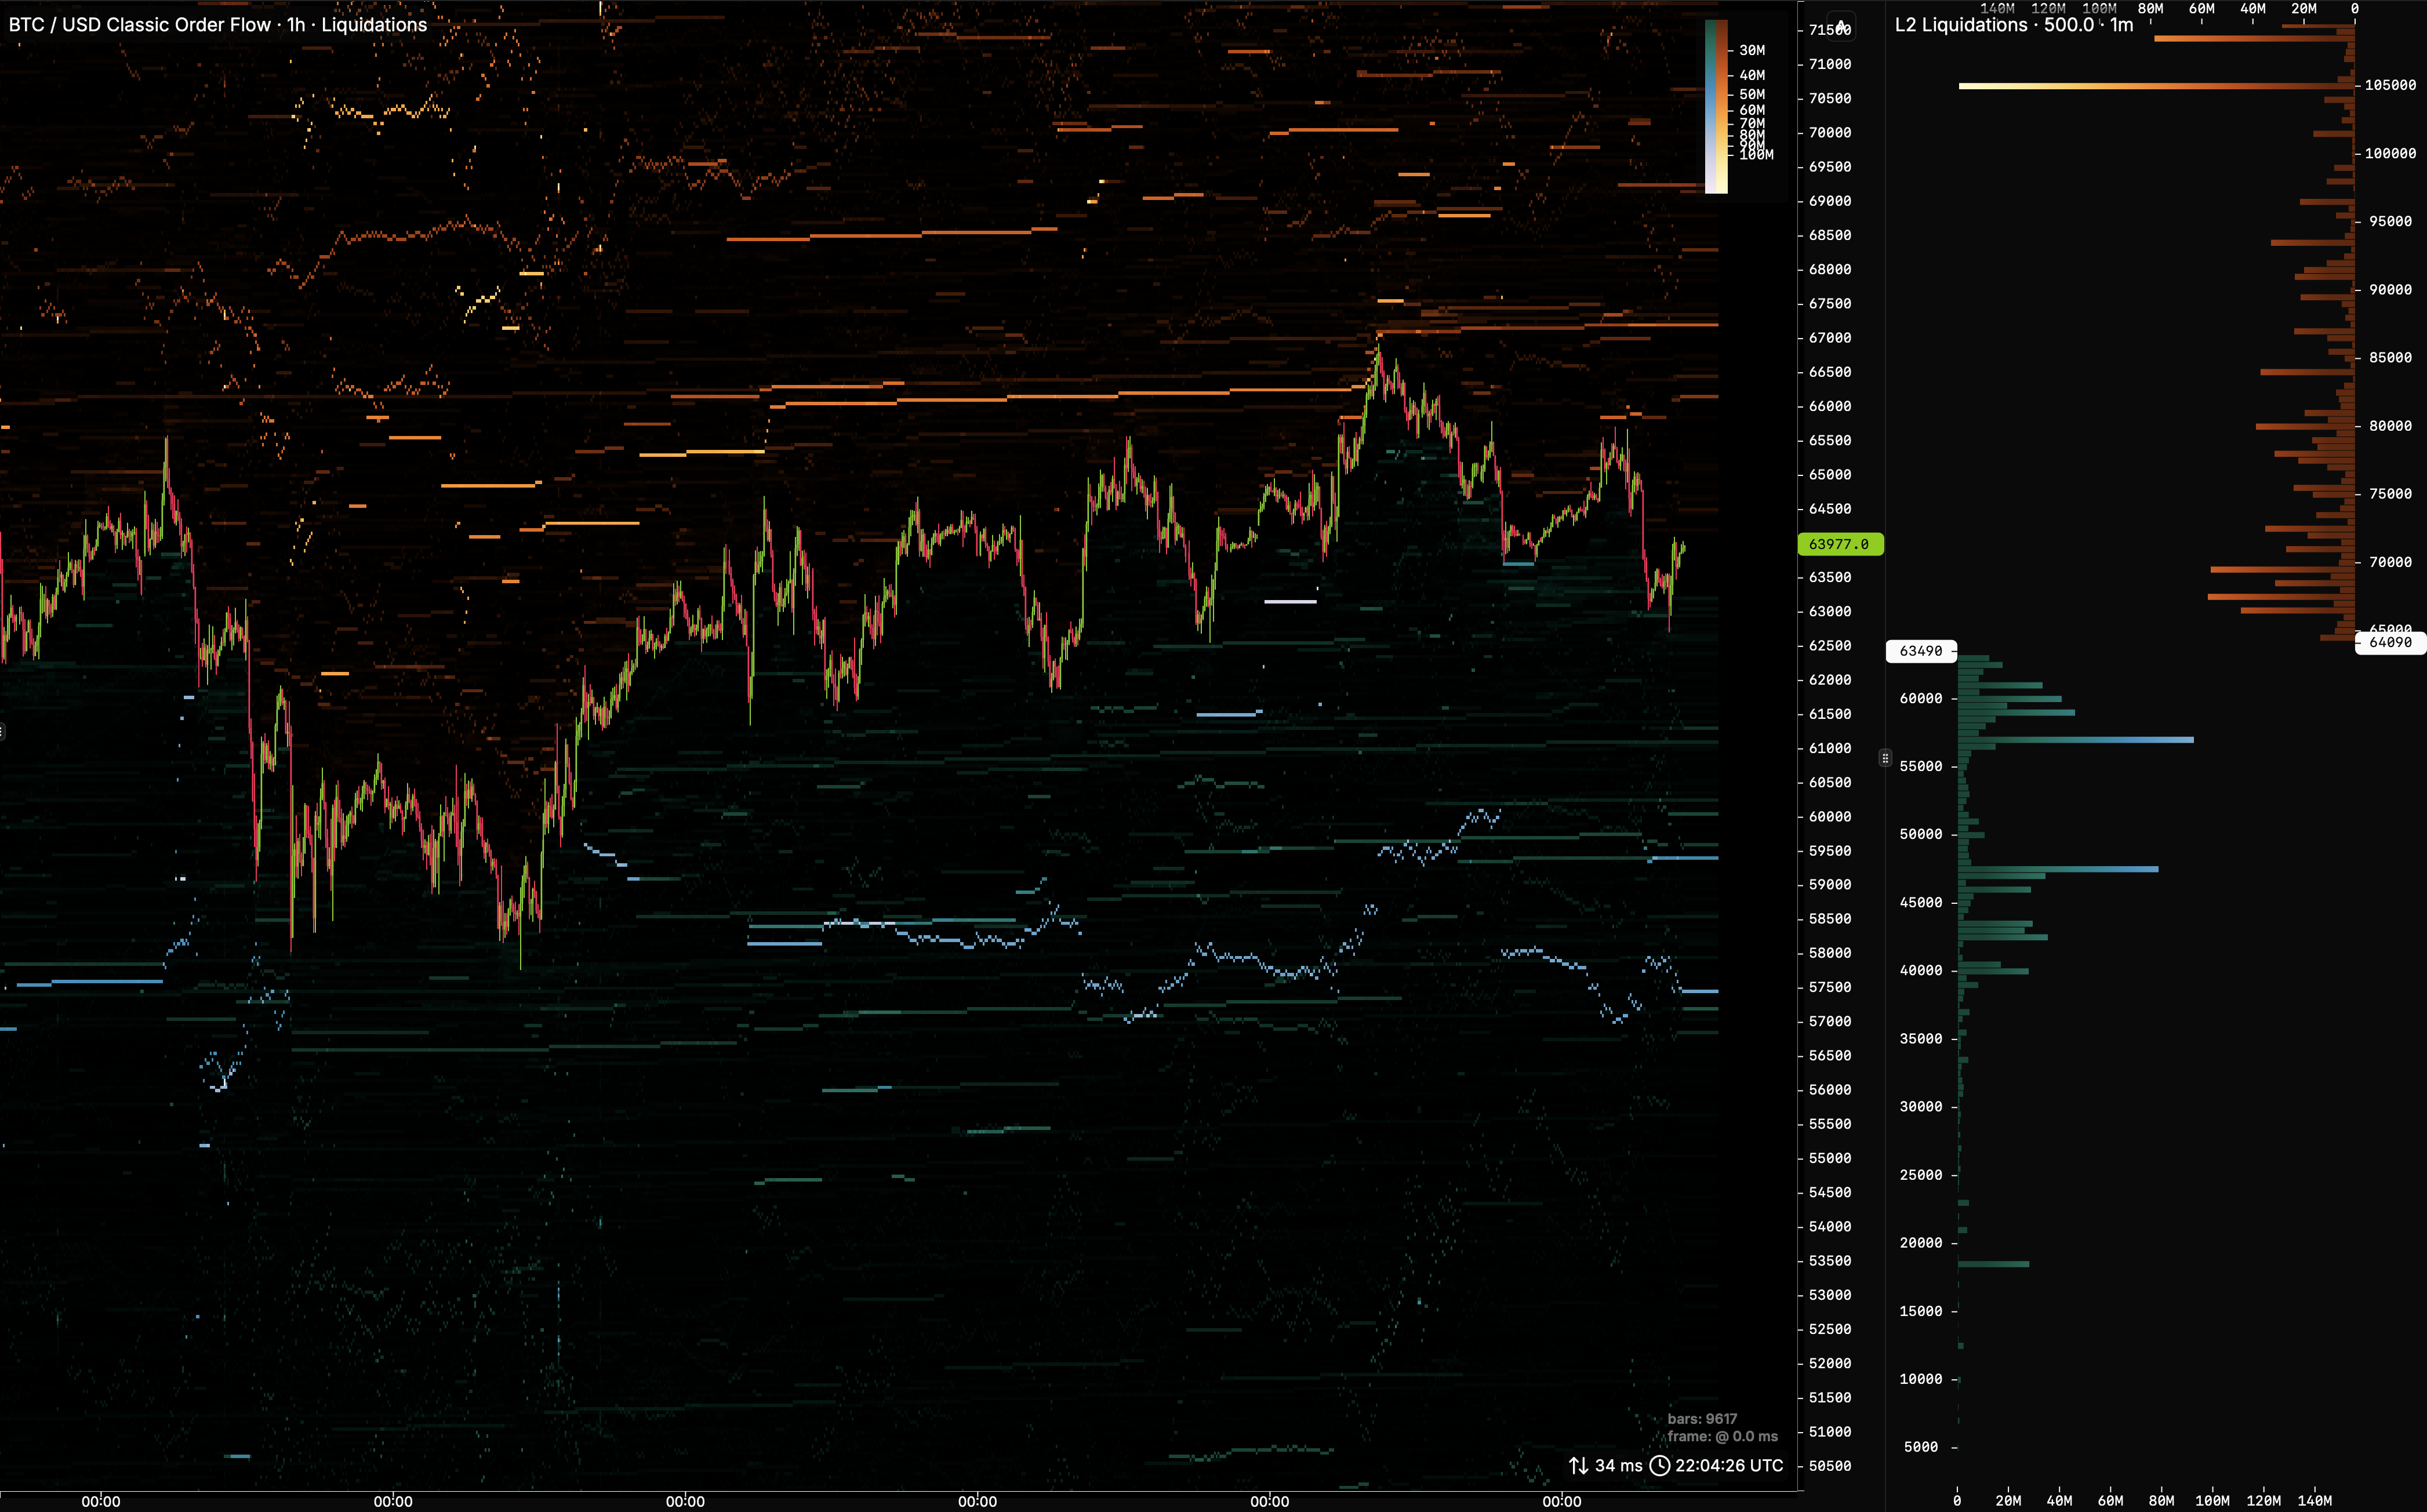Click the latency up-down arrows icon

point(1578,1465)
